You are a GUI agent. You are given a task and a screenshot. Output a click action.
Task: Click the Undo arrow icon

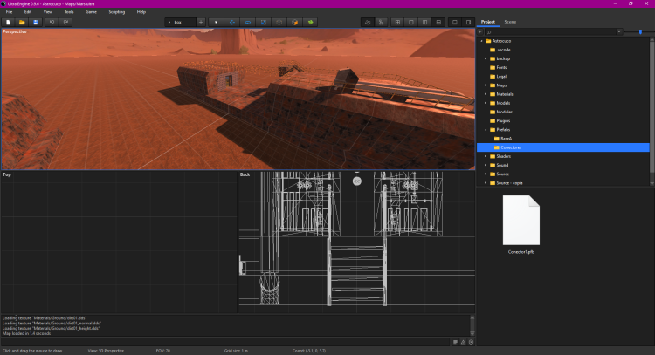coord(52,21)
